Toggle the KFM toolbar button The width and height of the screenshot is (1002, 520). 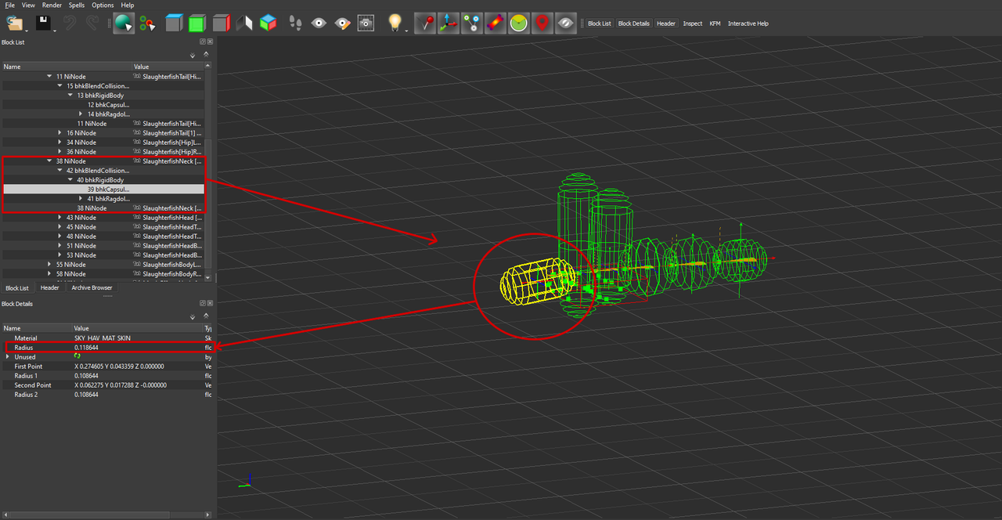[x=715, y=23]
